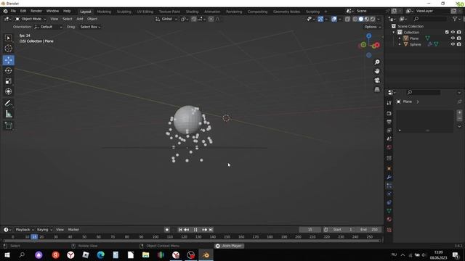Open the Playback dropdown in timeline

click(x=24, y=230)
